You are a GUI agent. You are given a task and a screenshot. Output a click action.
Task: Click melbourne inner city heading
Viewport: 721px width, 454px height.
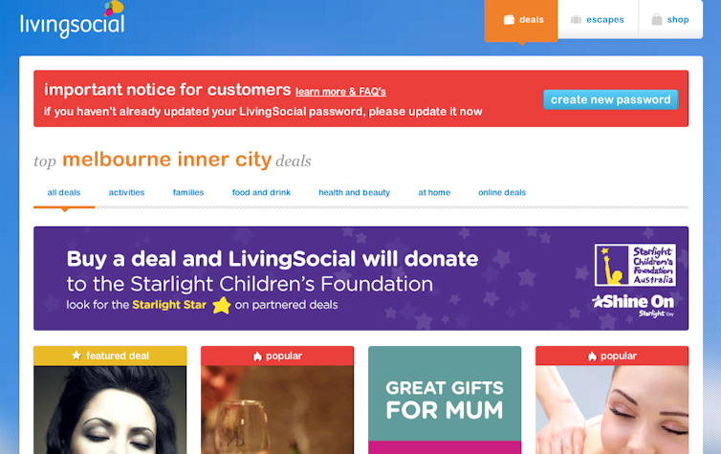[x=167, y=160]
